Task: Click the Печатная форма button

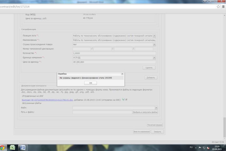Action: coord(155,125)
